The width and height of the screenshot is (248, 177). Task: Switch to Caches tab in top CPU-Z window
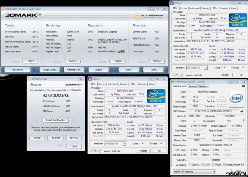pos(184,9)
